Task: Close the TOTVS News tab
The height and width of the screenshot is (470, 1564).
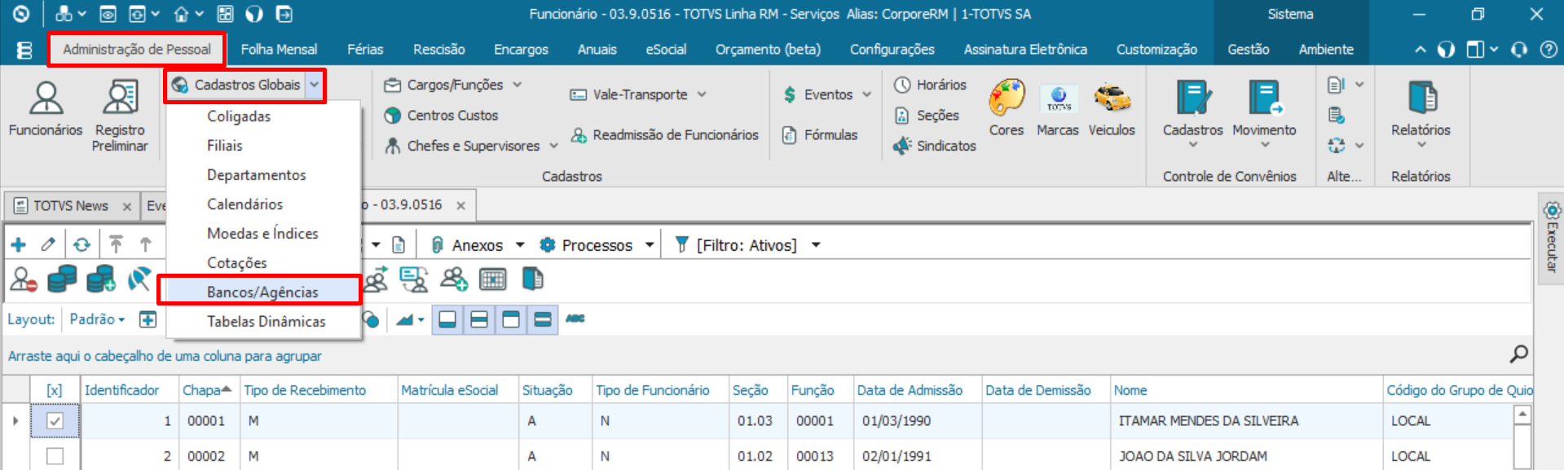Action: pyautogui.click(x=127, y=207)
